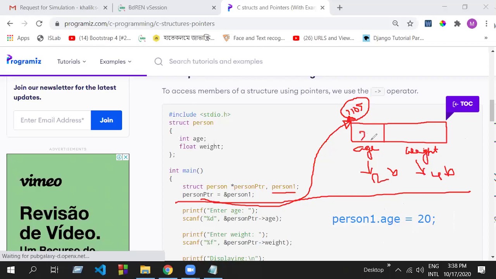Open Chrome's three-dot menu

click(x=486, y=24)
